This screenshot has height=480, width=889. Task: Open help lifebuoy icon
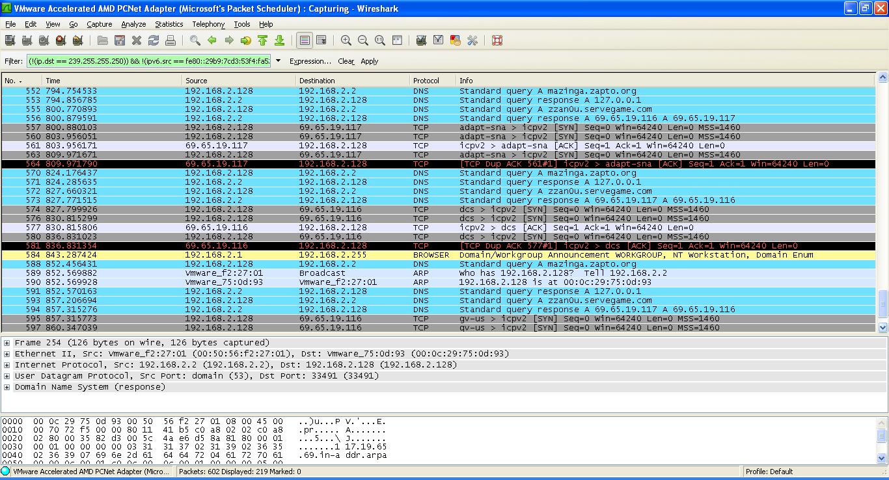point(497,40)
